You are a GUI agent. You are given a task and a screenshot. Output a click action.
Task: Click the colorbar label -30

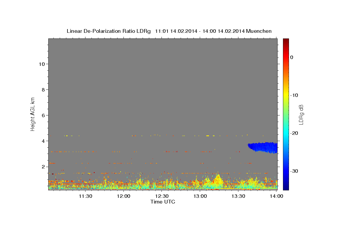[294, 171]
